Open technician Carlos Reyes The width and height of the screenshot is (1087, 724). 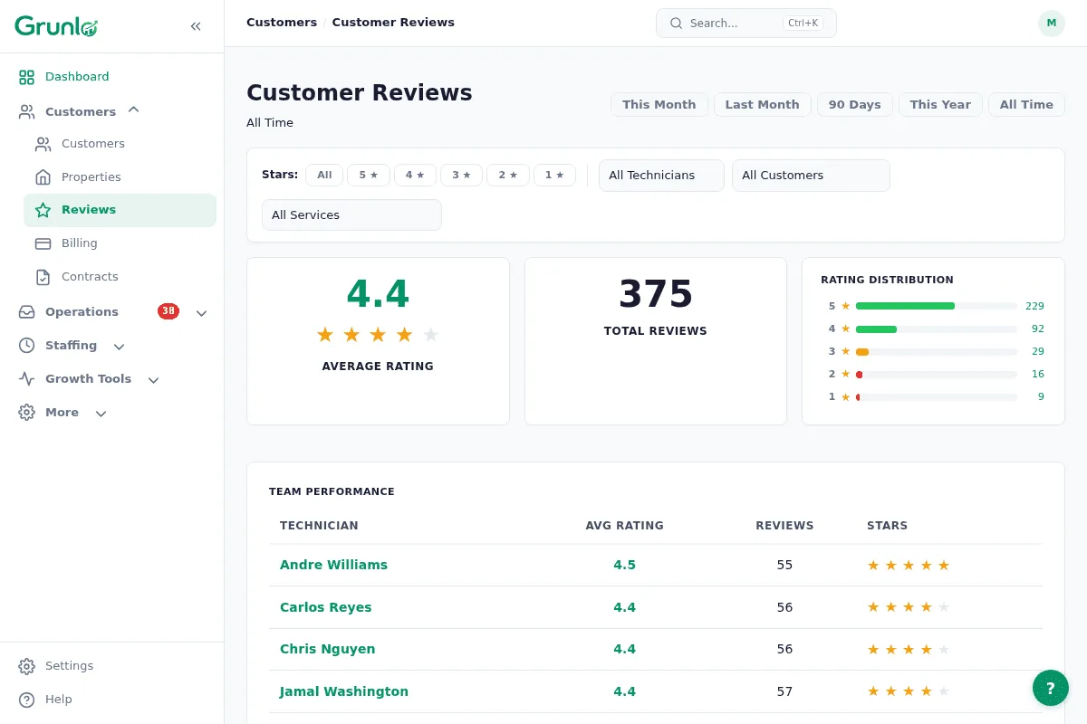pyautogui.click(x=325, y=607)
